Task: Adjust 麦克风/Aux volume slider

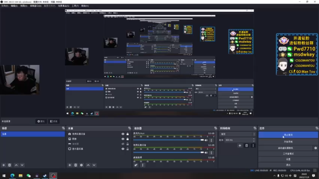Action: (x=168, y=140)
